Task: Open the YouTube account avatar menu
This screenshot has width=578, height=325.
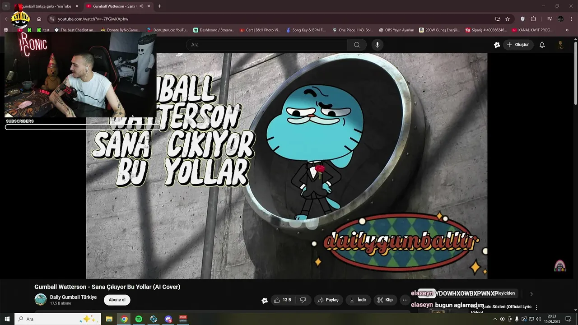Action: coord(560,45)
